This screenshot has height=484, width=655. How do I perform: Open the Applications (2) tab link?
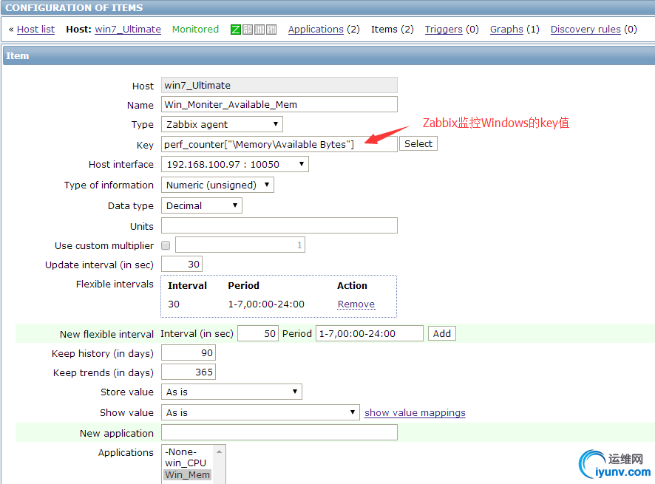click(316, 30)
